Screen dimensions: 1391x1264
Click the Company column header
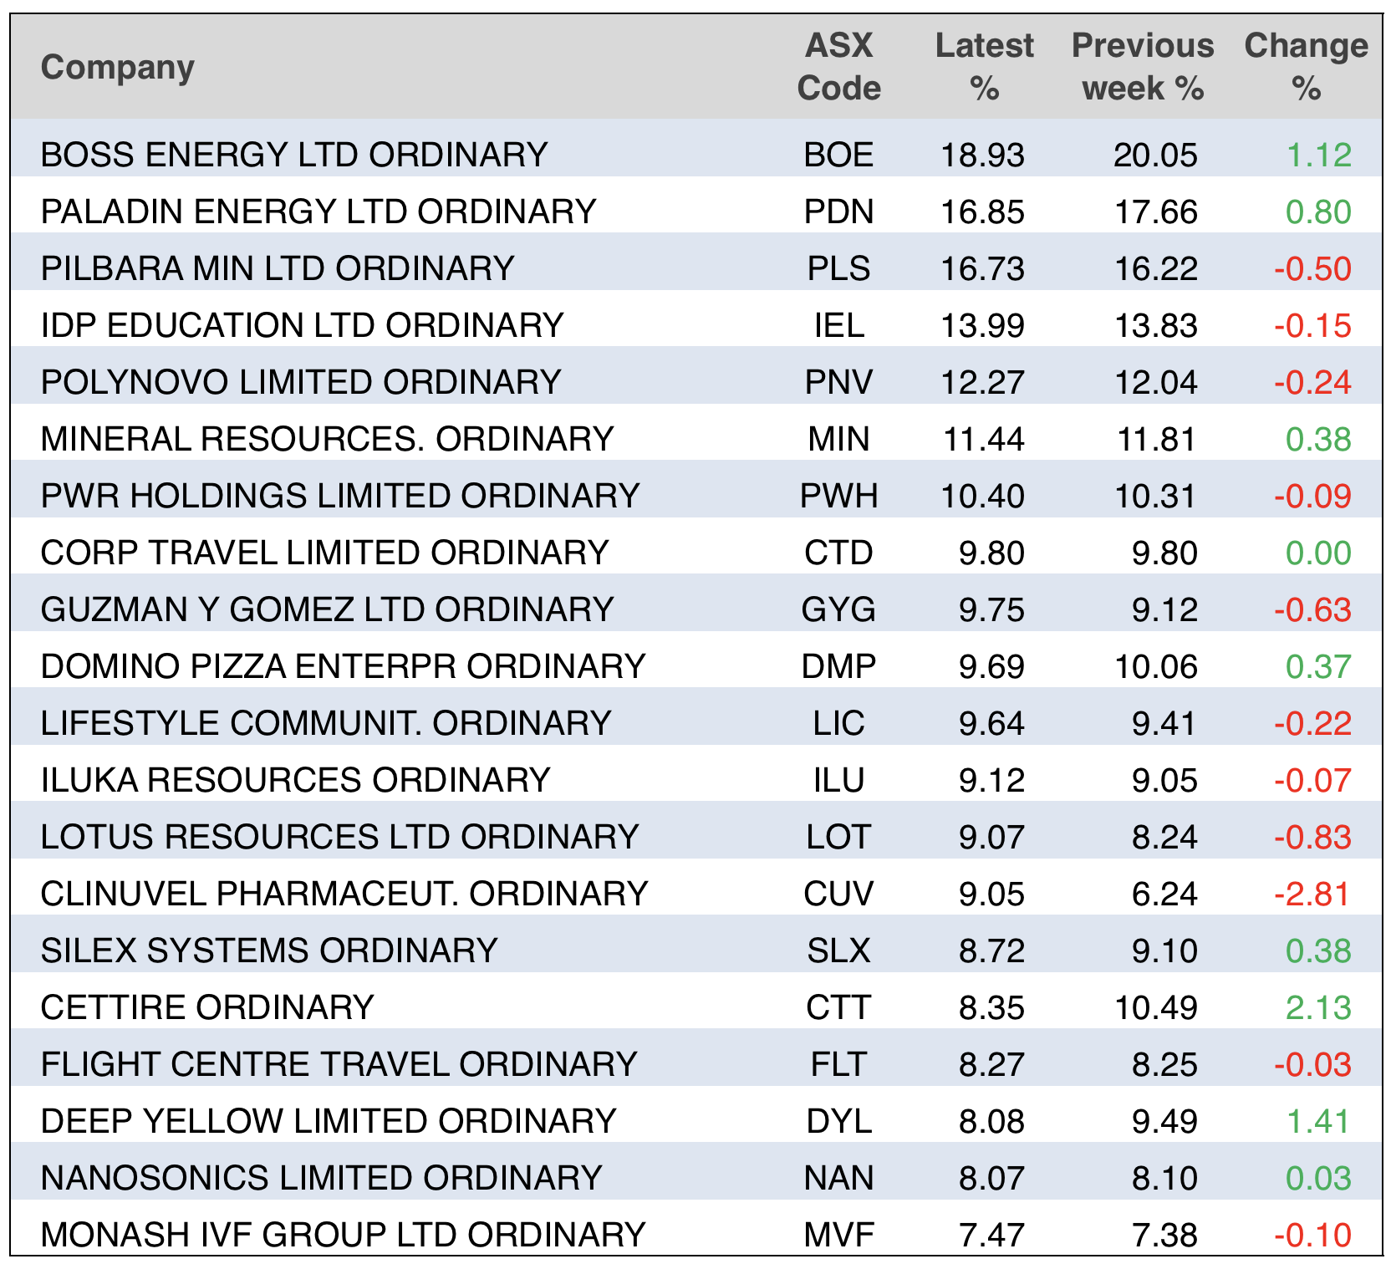tap(117, 67)
